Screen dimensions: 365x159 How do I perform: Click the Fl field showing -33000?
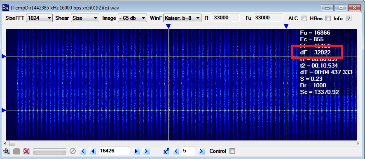(225, 18)
